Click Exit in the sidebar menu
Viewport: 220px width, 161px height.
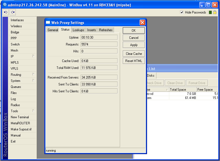click(22, 141)
